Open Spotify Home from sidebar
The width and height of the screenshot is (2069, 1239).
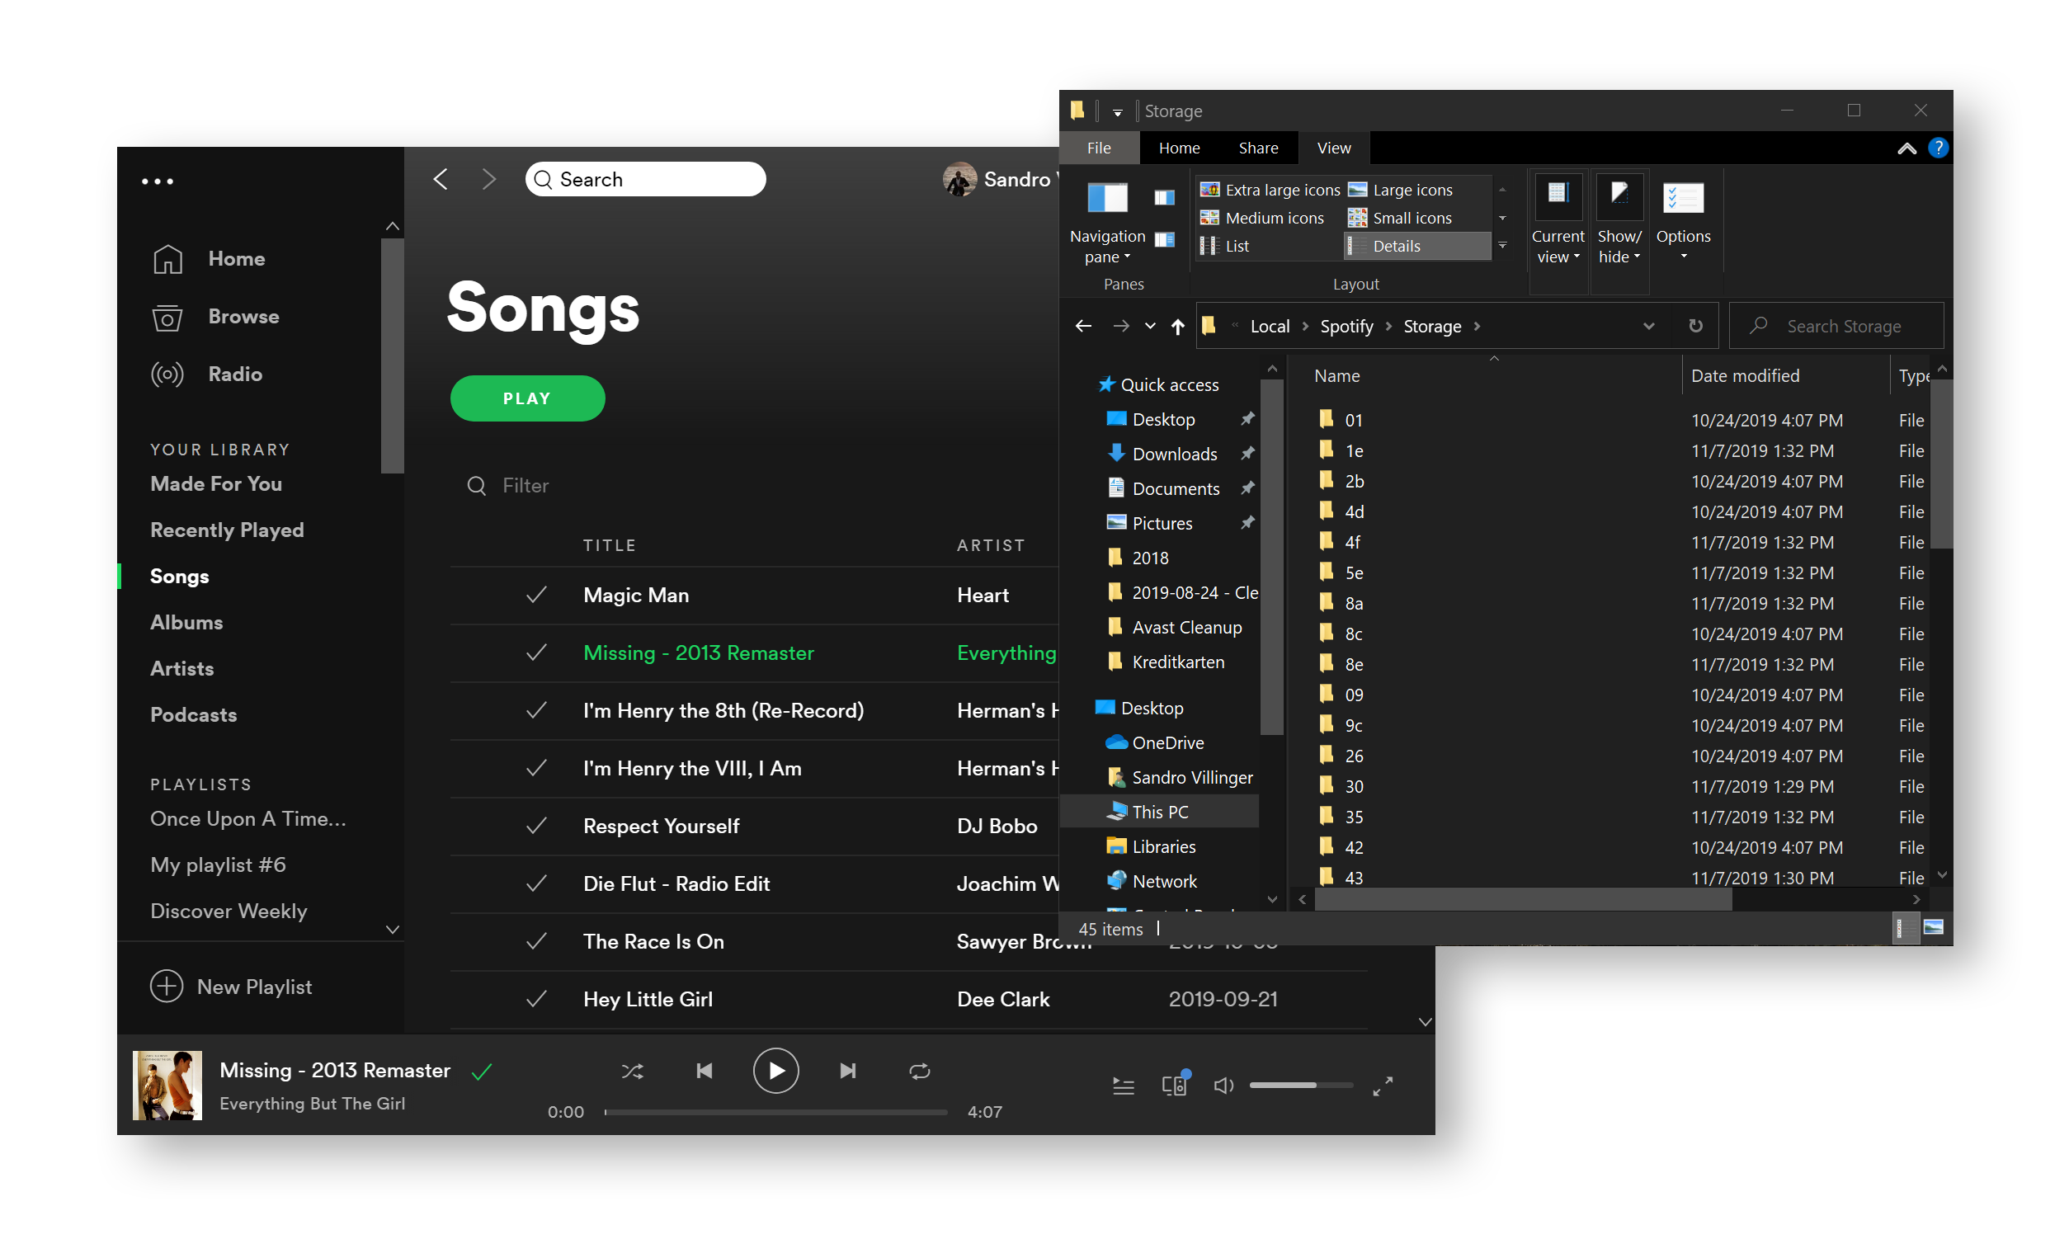click(209, 259)
